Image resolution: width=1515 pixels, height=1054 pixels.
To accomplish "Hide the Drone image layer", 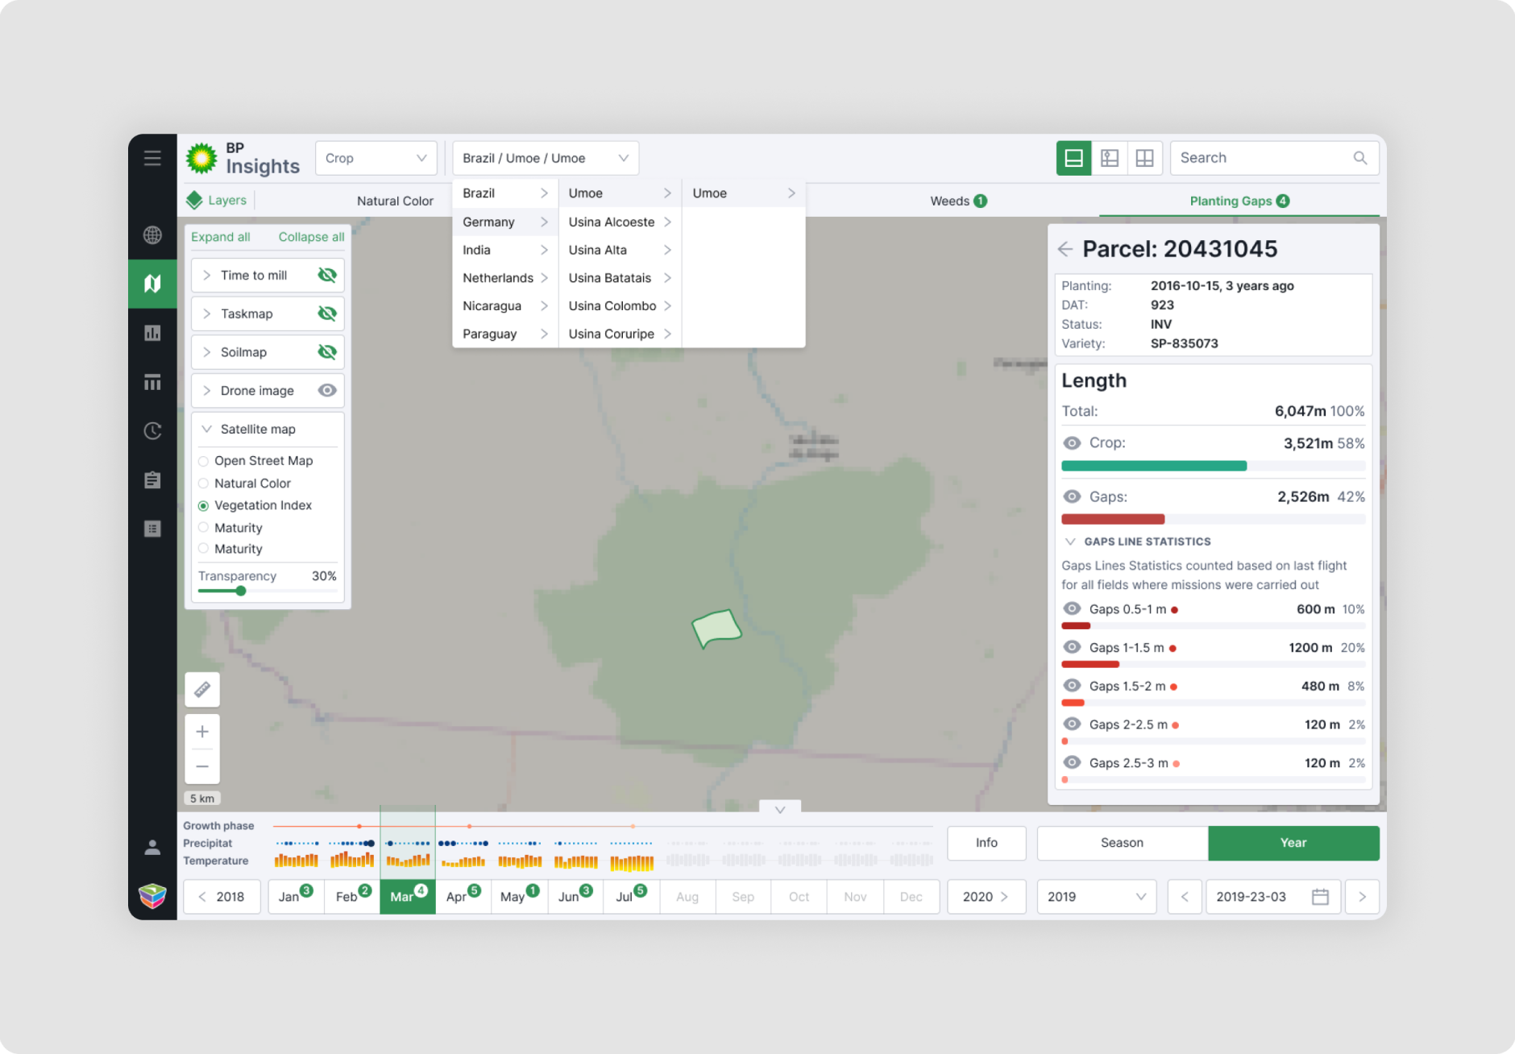I will pos(326,390).
